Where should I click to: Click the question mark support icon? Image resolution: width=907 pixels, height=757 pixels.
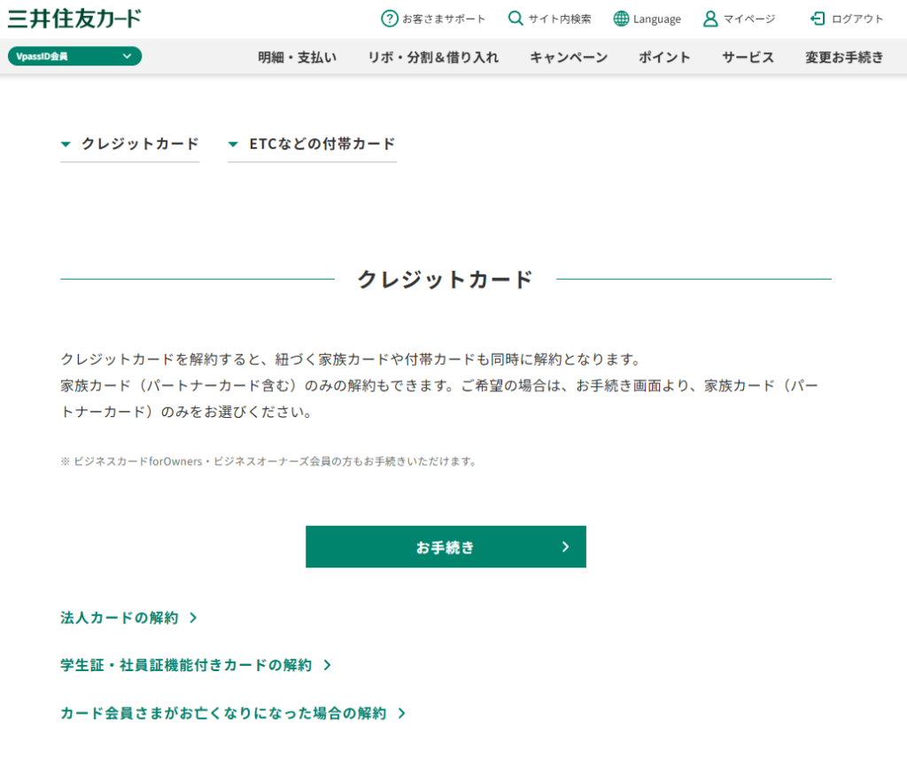[x=389, y=19]
